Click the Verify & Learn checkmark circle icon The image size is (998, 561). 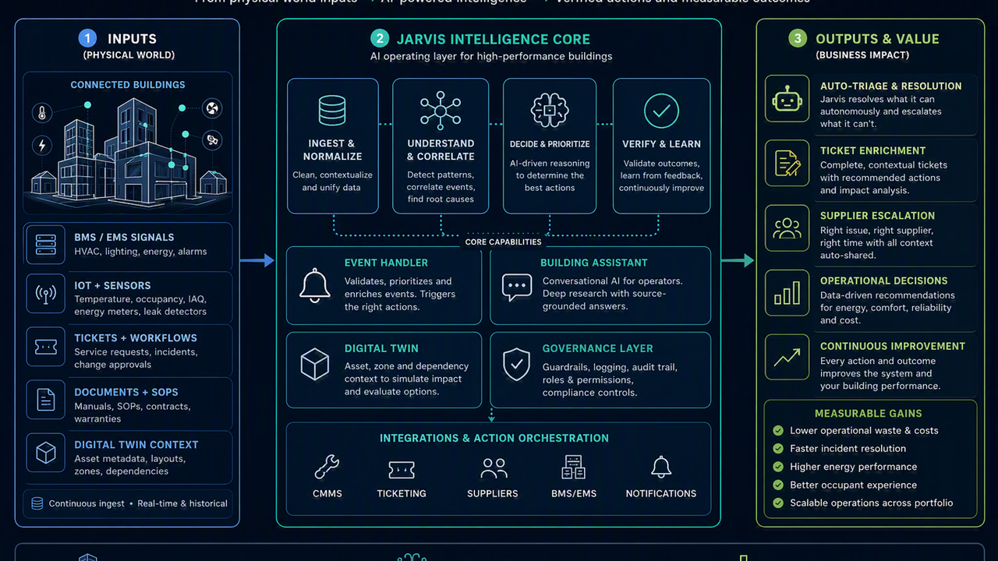pos(661,111)
